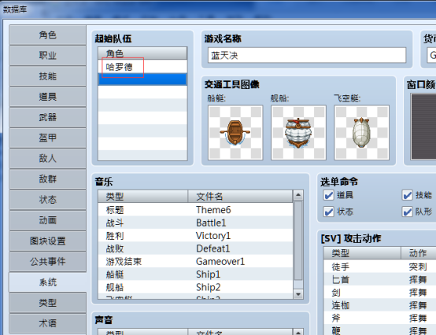Screen dimensions: 436x335
Task: Select the 状态 tab
Action: tap(47, 200)
